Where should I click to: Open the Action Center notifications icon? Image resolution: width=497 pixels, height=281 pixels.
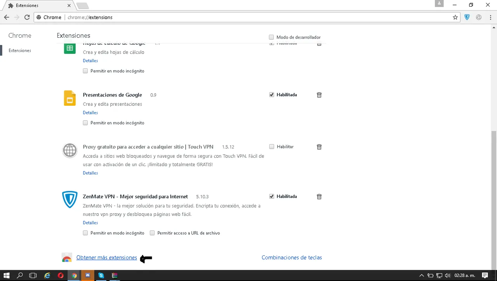485,276
